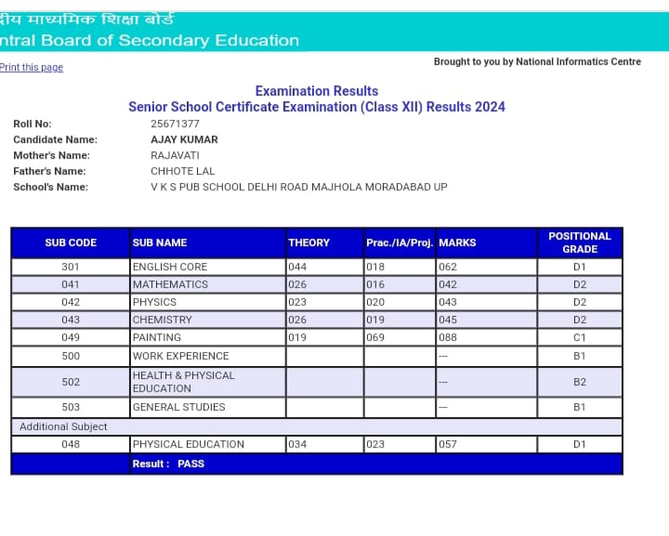Click the Class XII Results 2024 heading

point(317,107)
